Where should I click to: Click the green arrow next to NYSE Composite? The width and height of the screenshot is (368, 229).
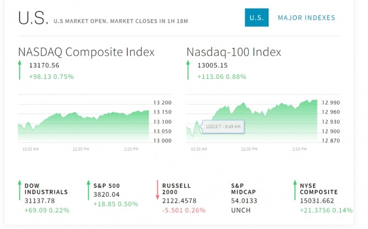pyautogui.click(x=295, y=190)
